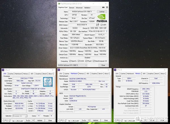This screenshot has height=124, width=170.
Task: Open the Validation tab in GPU-Z
Action: point(87,8)
